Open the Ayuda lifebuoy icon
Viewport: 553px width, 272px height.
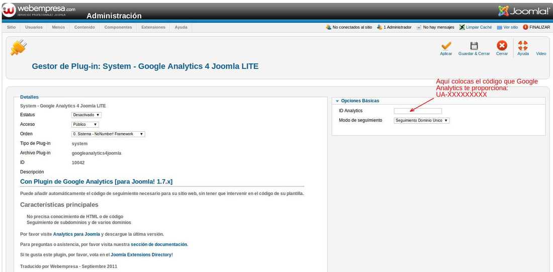tap(523, 46)
